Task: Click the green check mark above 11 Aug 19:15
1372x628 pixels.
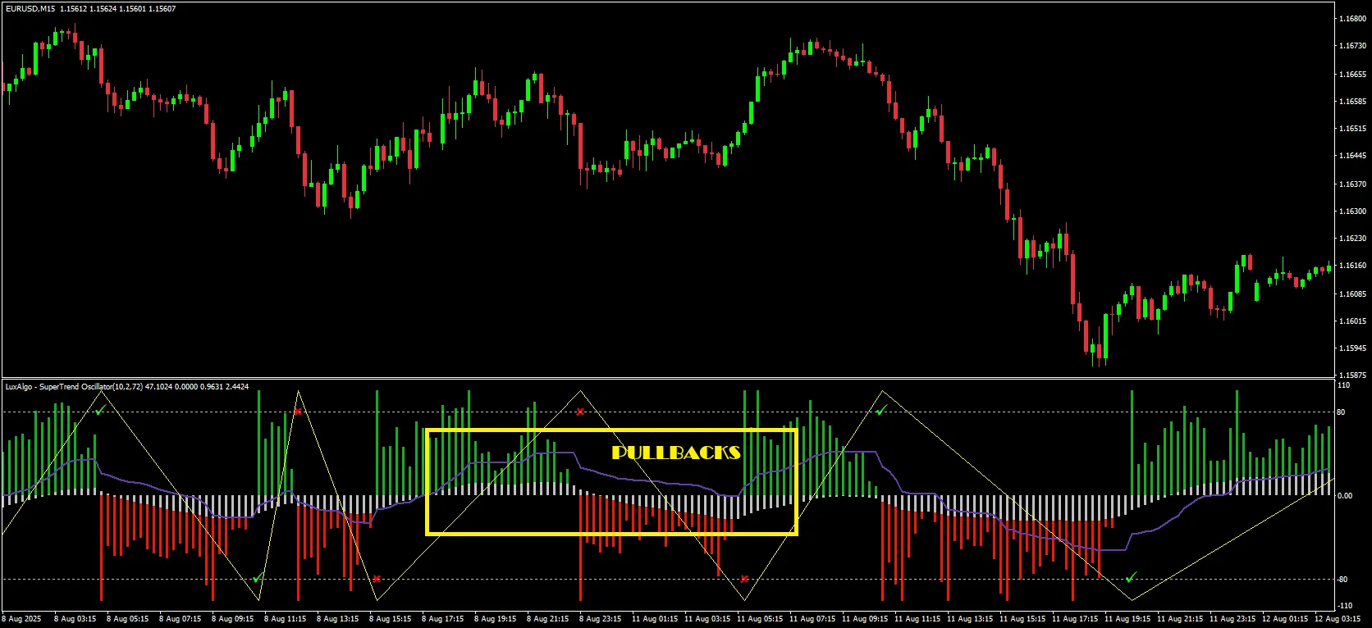Action: click(1131, 578)
